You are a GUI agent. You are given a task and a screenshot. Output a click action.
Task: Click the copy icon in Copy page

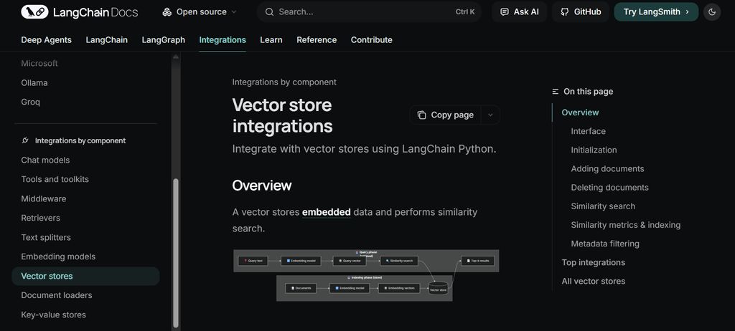(x=422, y=115)
